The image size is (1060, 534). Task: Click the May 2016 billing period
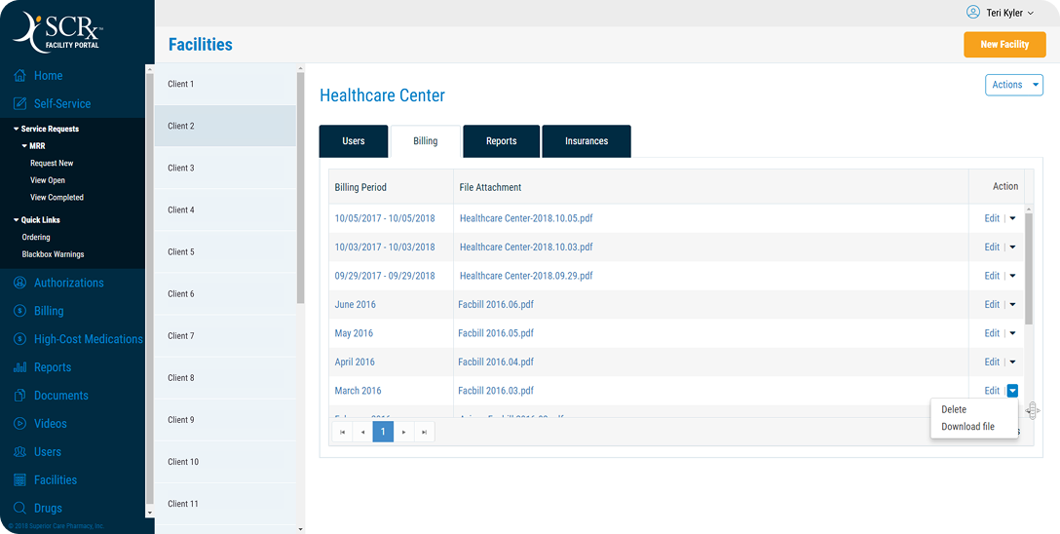(354, 333)
